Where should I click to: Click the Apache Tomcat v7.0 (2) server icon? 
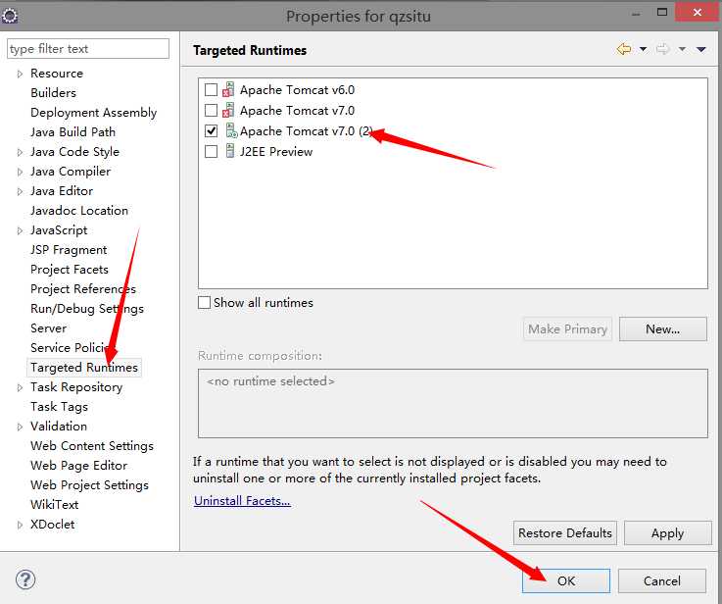(231, 130)
